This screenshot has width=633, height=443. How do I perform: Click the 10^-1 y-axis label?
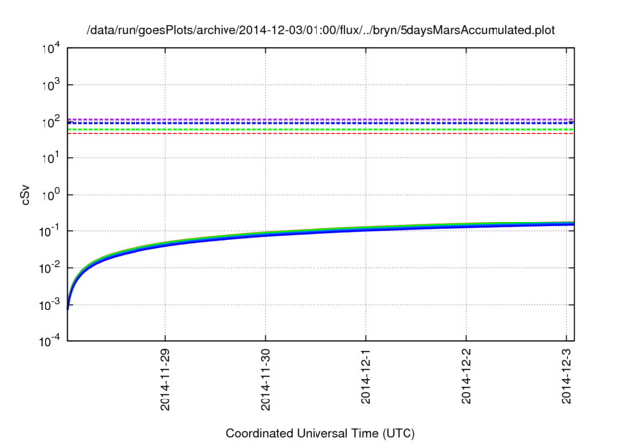point(50,231)
